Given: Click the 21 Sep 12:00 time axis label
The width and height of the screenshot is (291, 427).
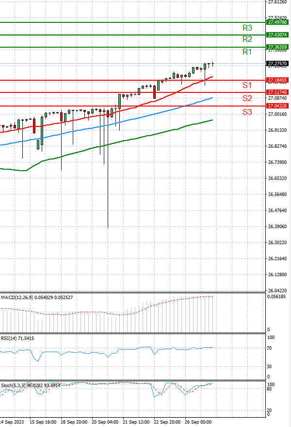Looking at the screenshot, I should [136, 422].
